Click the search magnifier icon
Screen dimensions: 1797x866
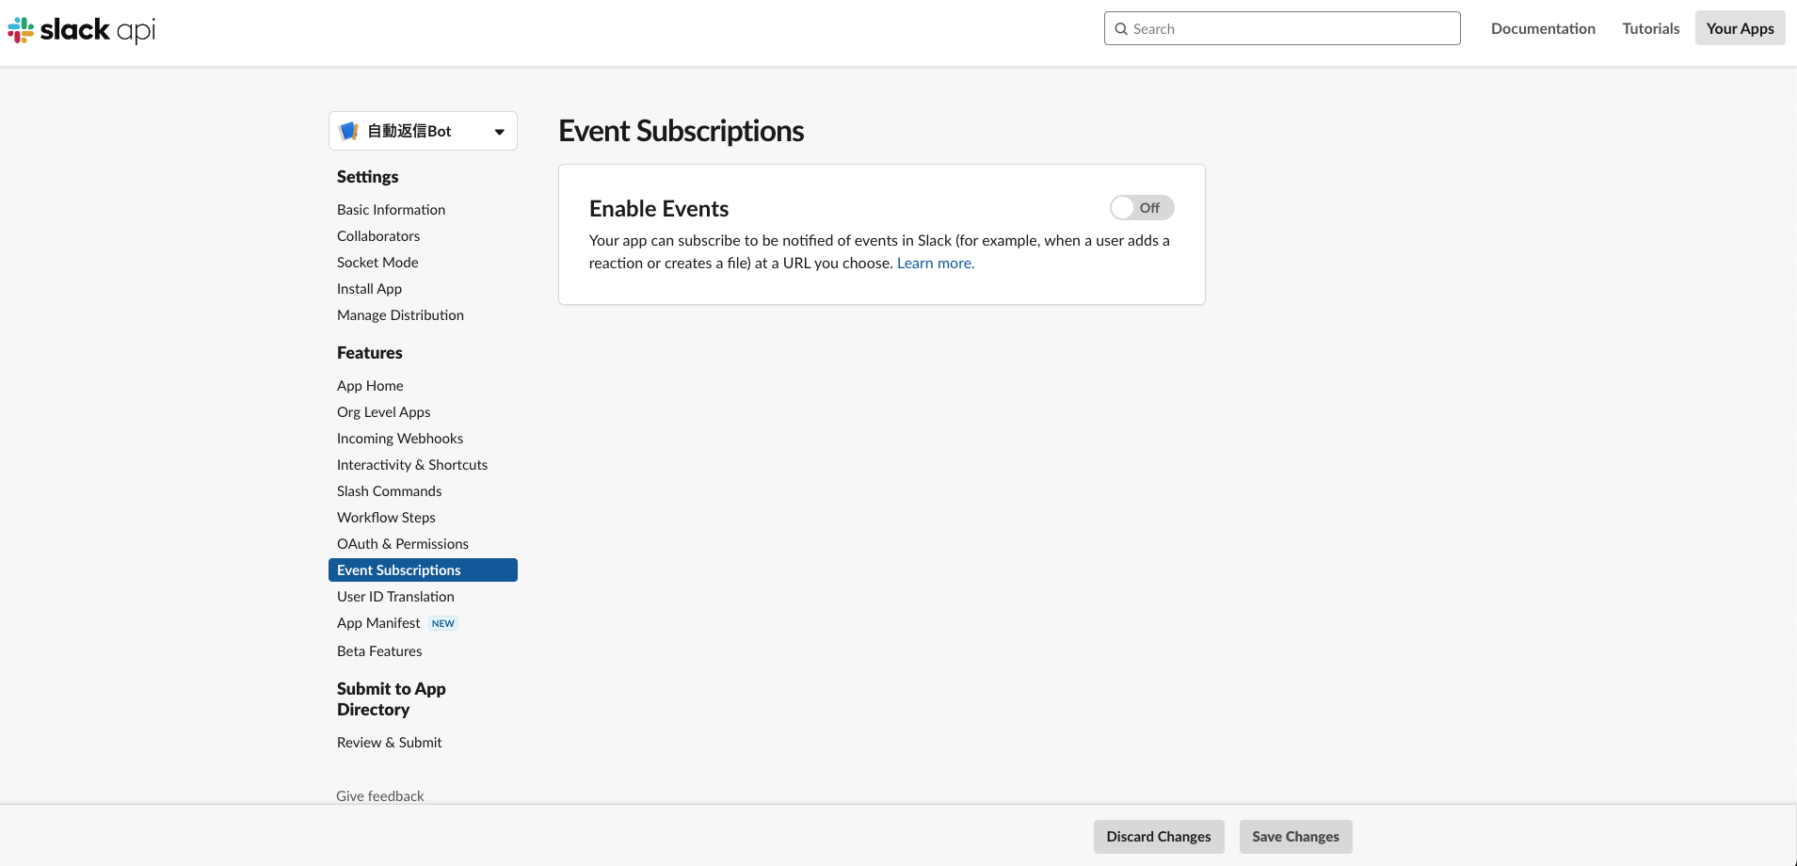coord(1121,28)
